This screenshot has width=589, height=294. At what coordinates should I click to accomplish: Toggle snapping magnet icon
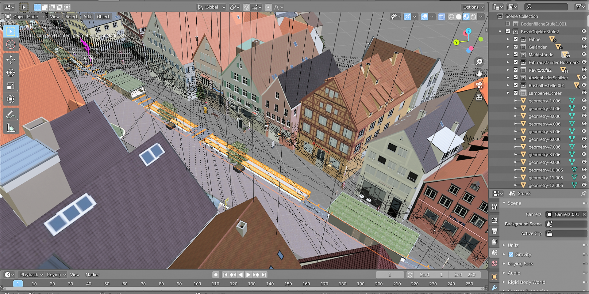[x=246, y=7]
